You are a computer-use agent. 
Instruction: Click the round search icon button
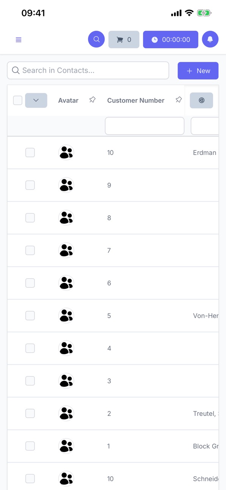point(96,40)
